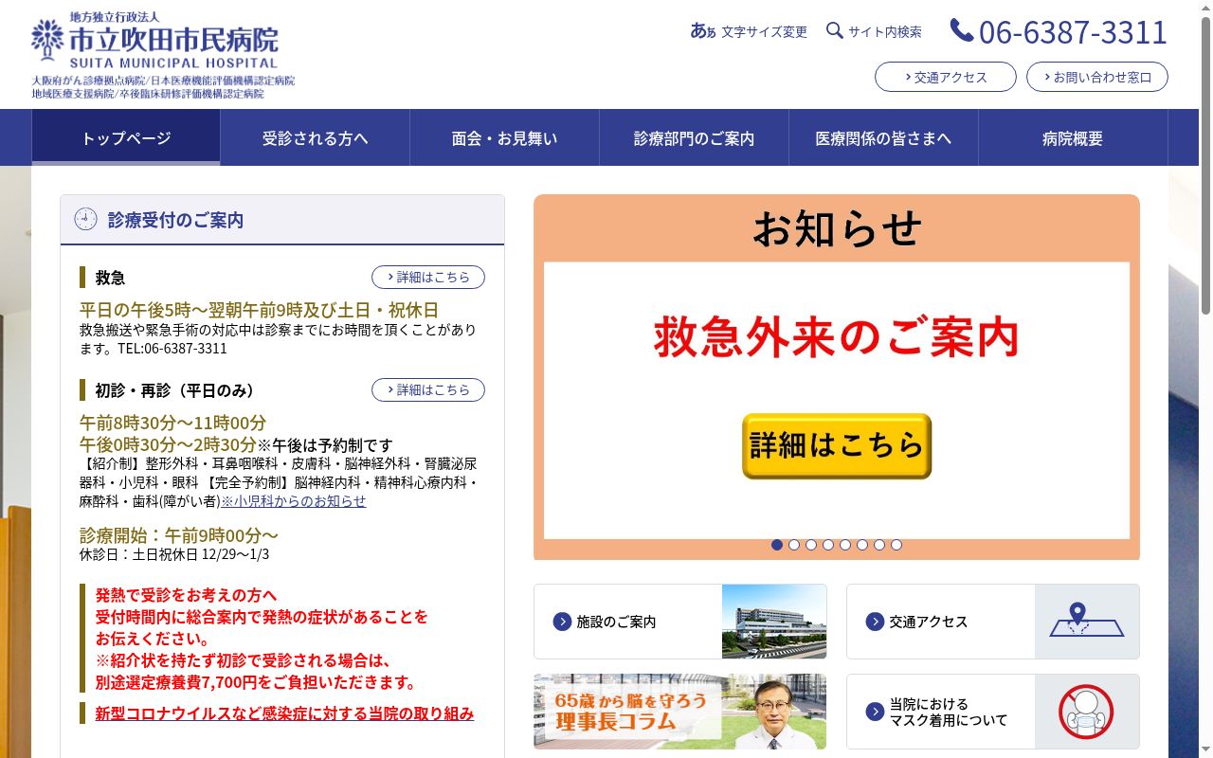This screenshot has width=1213, height=758.
Task: Click arrow icon next to 交通アクセス card
Action: click(875, 622)
